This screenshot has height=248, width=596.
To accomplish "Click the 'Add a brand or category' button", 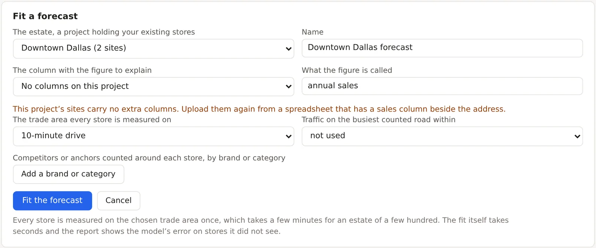I will [x=69, y=174].
